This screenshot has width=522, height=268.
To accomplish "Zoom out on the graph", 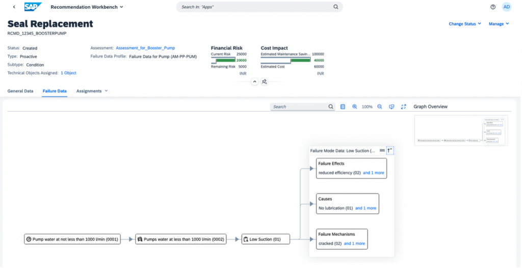I will [379, 107].
